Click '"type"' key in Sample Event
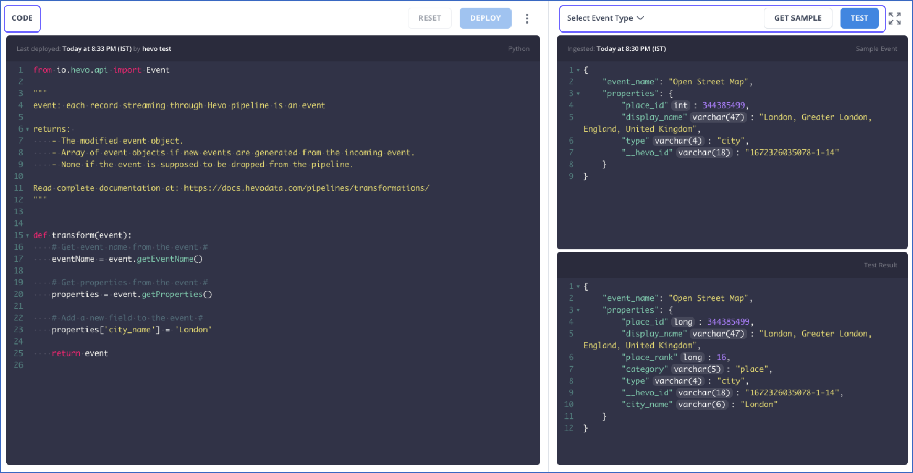 click(x=635, y=141)
